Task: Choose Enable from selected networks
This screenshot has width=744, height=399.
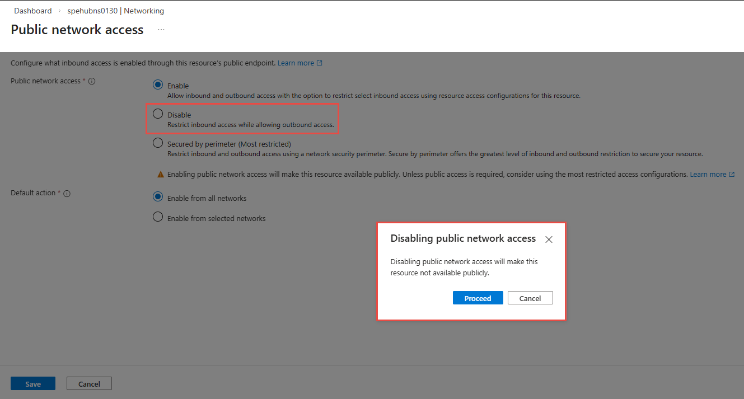Action: coord(158,218)
